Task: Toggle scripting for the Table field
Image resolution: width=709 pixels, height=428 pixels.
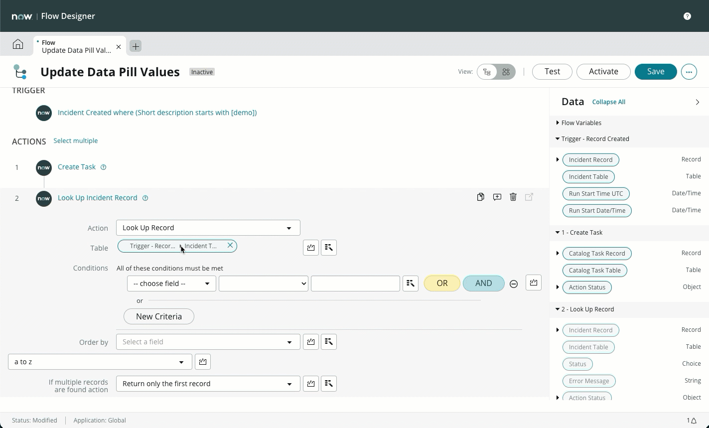Action: click(311, 248)
